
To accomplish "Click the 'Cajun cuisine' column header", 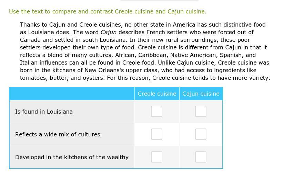I will (201, 94).
